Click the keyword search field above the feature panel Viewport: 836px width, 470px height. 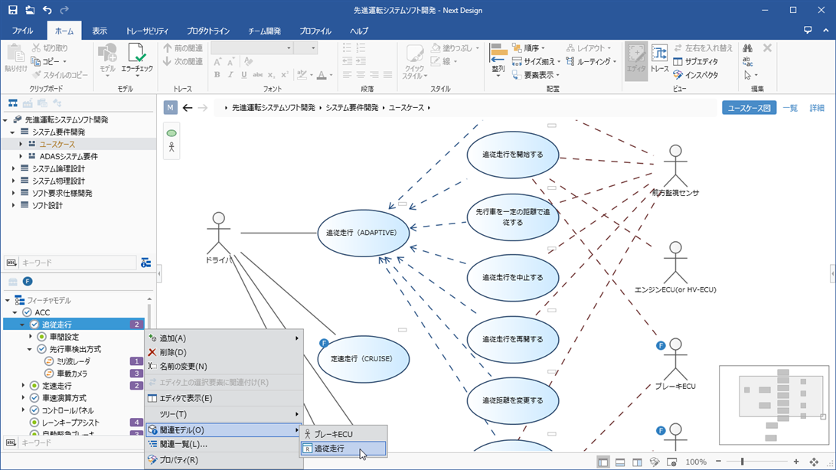[x=77, y=263]
